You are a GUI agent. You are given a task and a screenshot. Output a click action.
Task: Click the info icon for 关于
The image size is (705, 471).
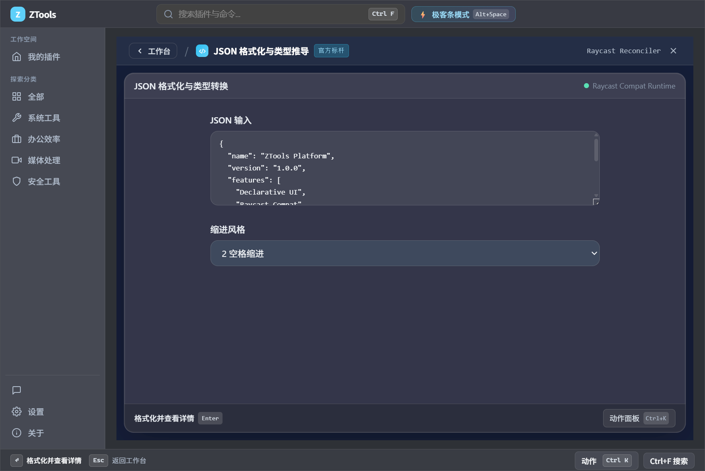click(17, 433)
